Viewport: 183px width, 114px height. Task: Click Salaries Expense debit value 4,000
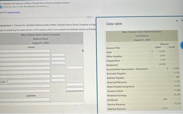click(x=165, y=108)
